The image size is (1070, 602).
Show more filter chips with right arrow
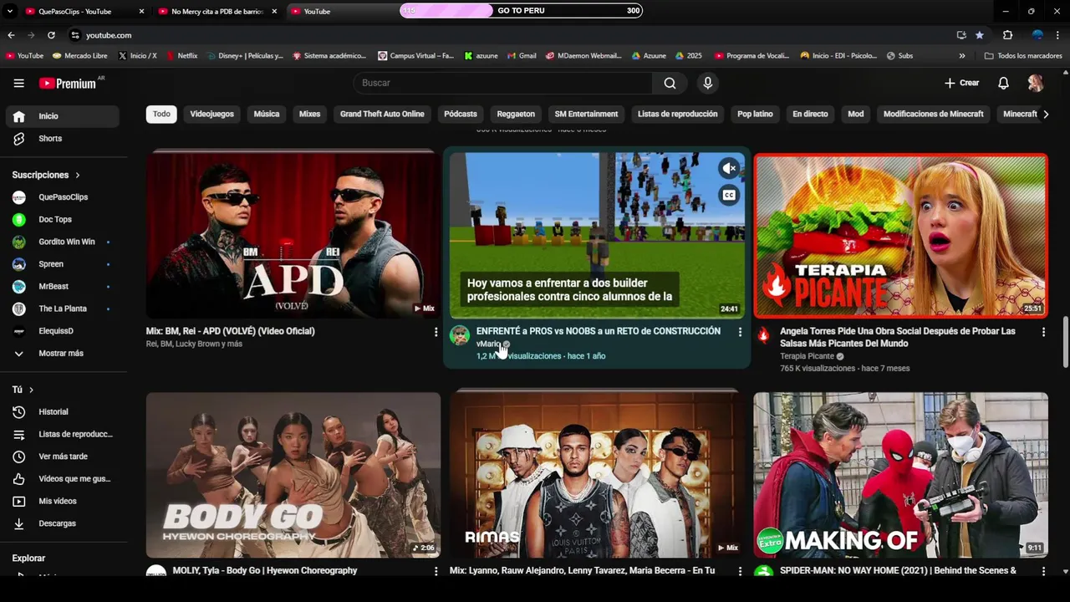(x=1045, y=115)
